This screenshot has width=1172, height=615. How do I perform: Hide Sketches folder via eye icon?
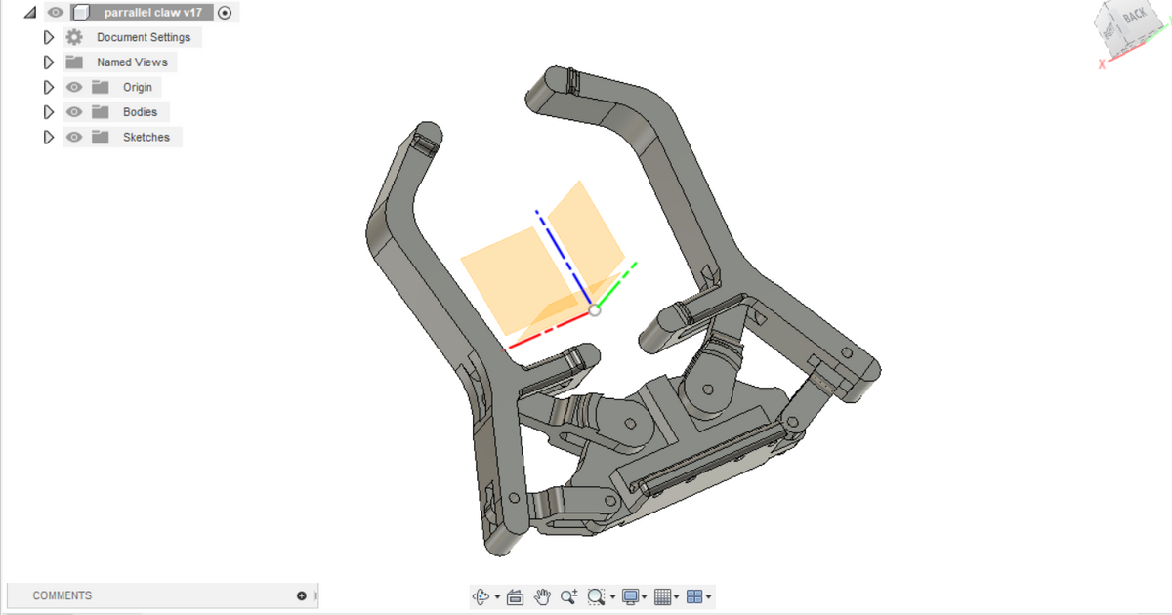click(x=74, y=138)
